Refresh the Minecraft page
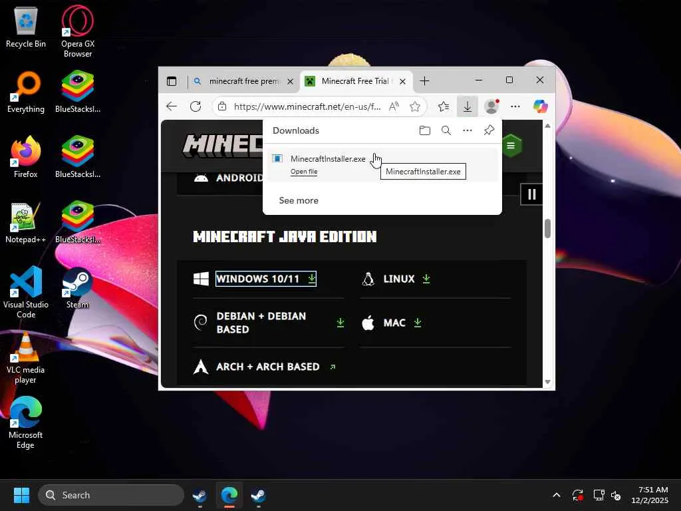This screenshot has width=681, height=511. pyautogui.click(x=196, y=106)
